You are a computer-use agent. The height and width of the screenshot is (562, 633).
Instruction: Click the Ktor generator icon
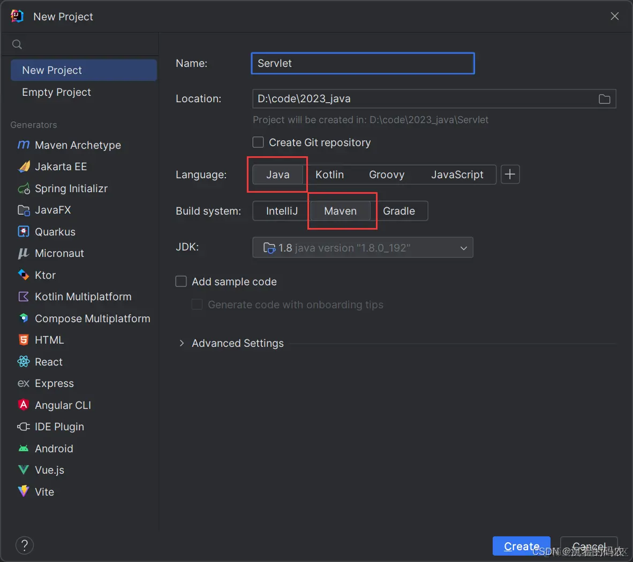click(24, 275)
